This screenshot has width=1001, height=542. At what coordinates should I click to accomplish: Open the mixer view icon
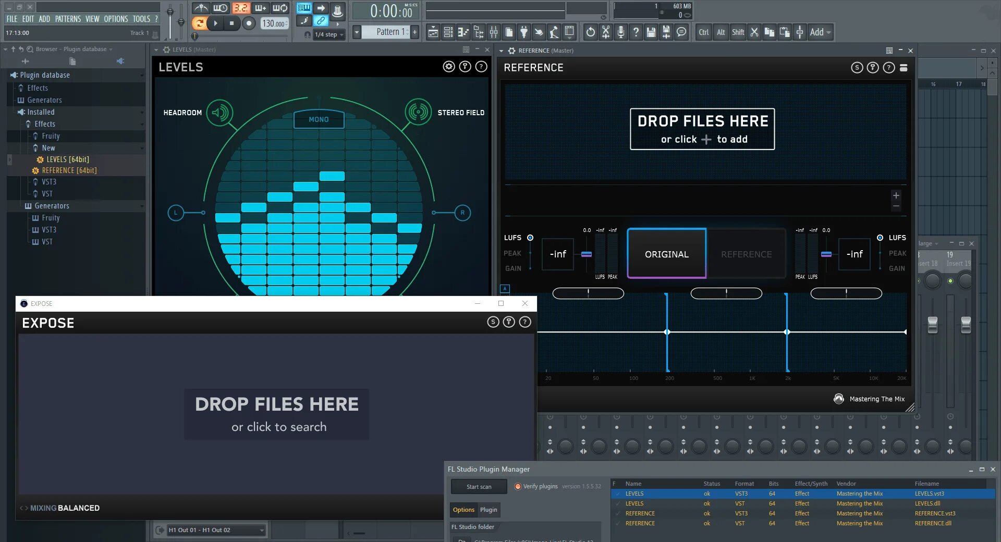[493, 32]
